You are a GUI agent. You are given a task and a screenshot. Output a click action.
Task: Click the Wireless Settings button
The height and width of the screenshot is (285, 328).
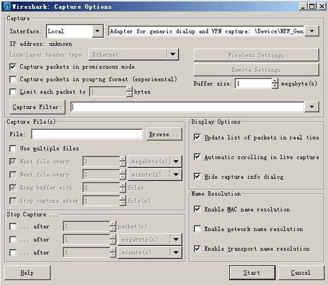[257, 55]
